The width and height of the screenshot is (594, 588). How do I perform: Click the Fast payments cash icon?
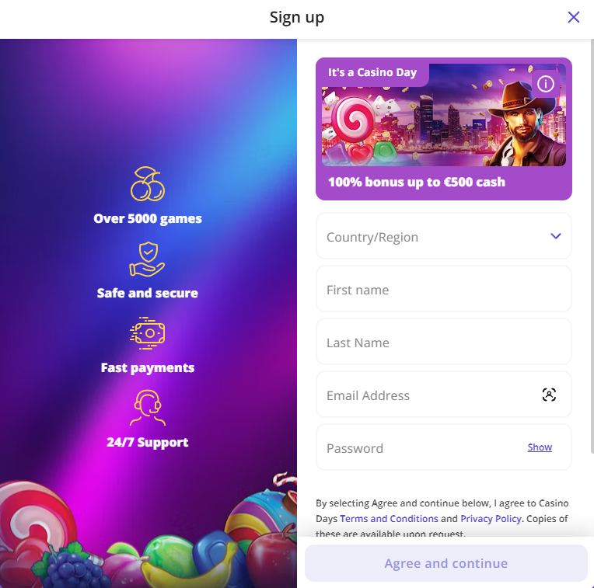click(x=148, y=333)
